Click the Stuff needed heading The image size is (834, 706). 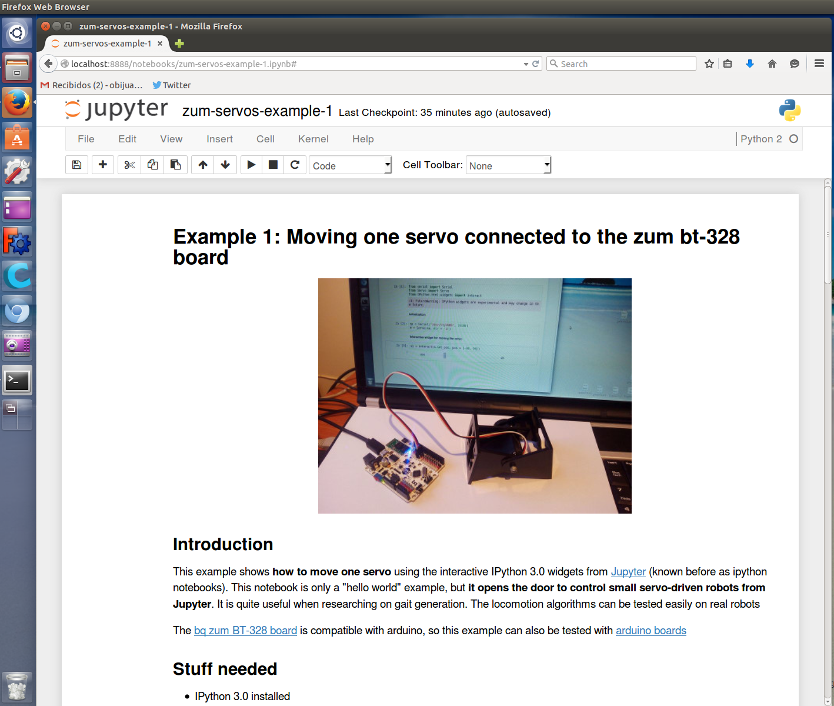(225, 669)
